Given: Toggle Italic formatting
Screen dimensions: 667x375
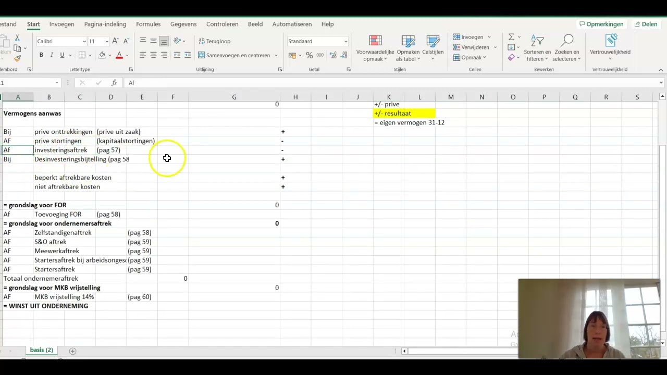Looking at the screenshot, I should tap(52, 55).
